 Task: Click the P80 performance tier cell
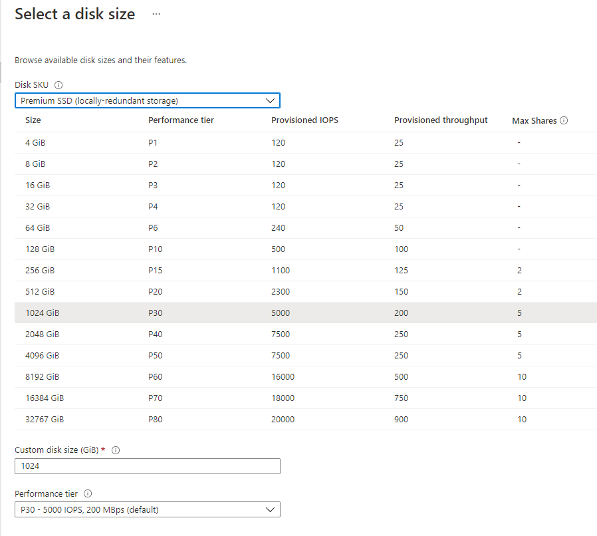(x=156, y=420)
